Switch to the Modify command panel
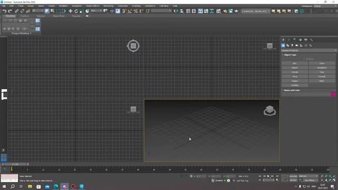This screenshot has width=338, height=190. [289, 40]
